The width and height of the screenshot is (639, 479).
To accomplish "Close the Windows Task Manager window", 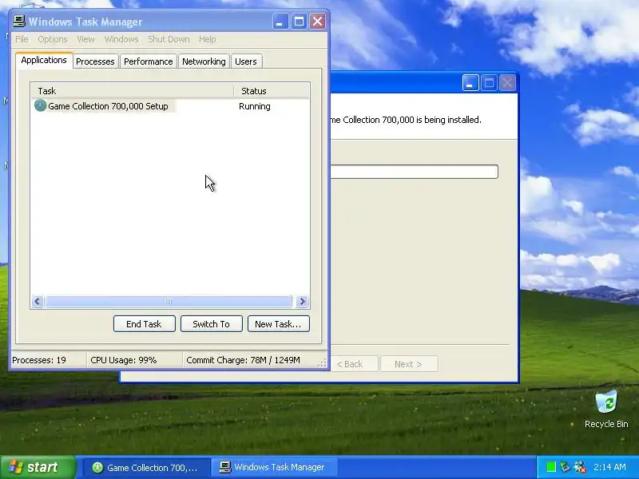I will 317,22.
